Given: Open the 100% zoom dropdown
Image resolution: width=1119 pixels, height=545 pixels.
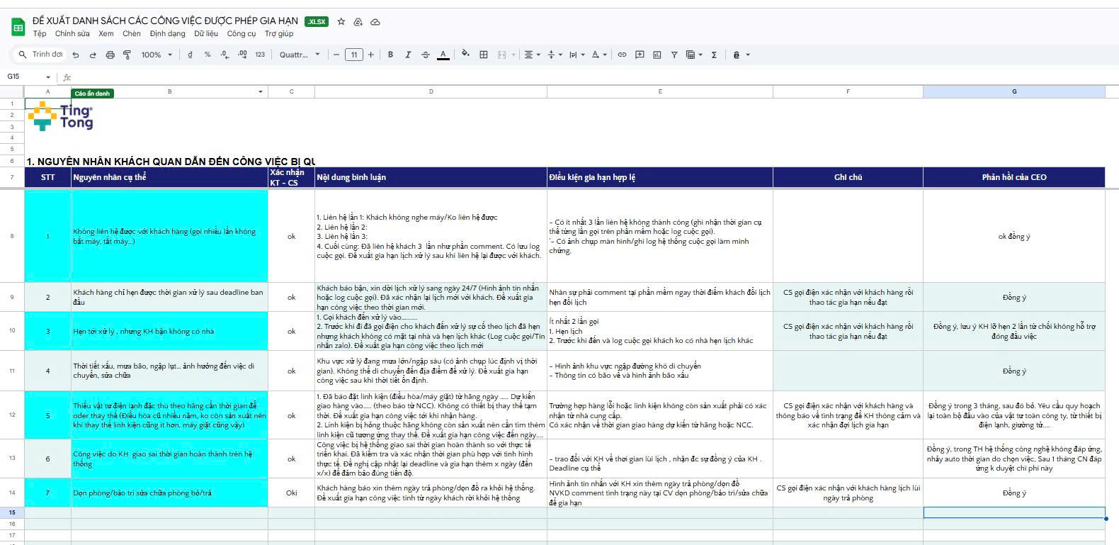Looking at the screenshot, I should 157,55.
